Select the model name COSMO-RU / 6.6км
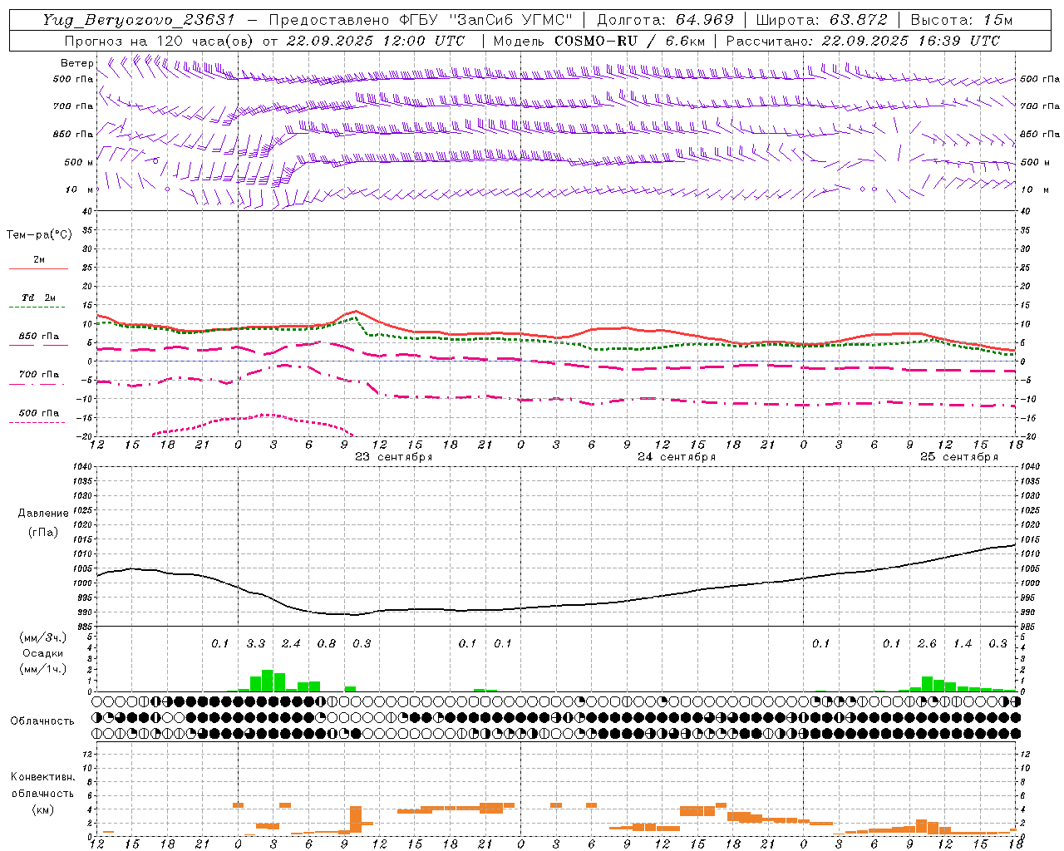The image size is (1064, 851). pos(629,40)
